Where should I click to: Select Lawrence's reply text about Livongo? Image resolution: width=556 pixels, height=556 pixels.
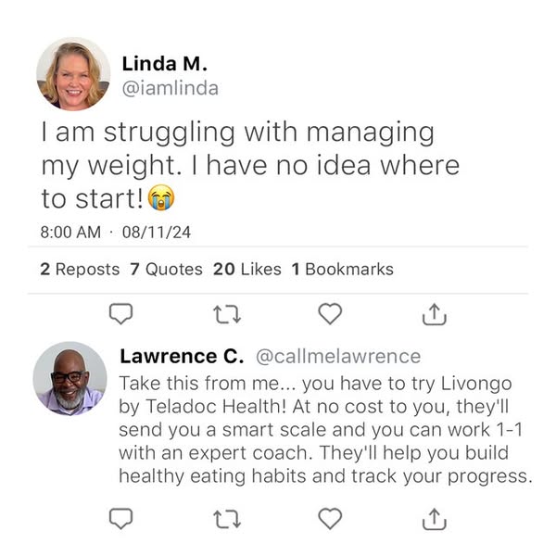pyautogui.click(x=324, y=429)
